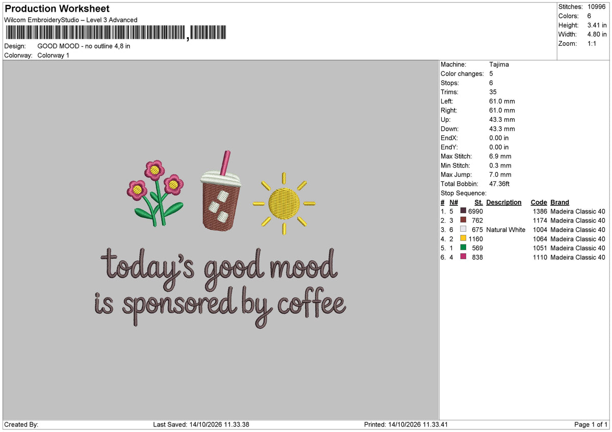Click the pink flowers embroidery motif
The image size is (612, 432).
coord(155,193)
